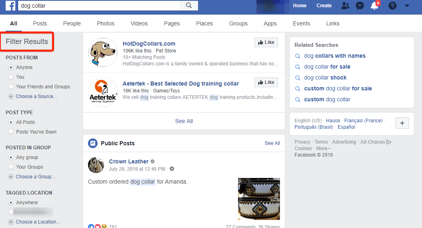422x228 pixels.
Task: Open the post settings gear icon
Action: 172,169
